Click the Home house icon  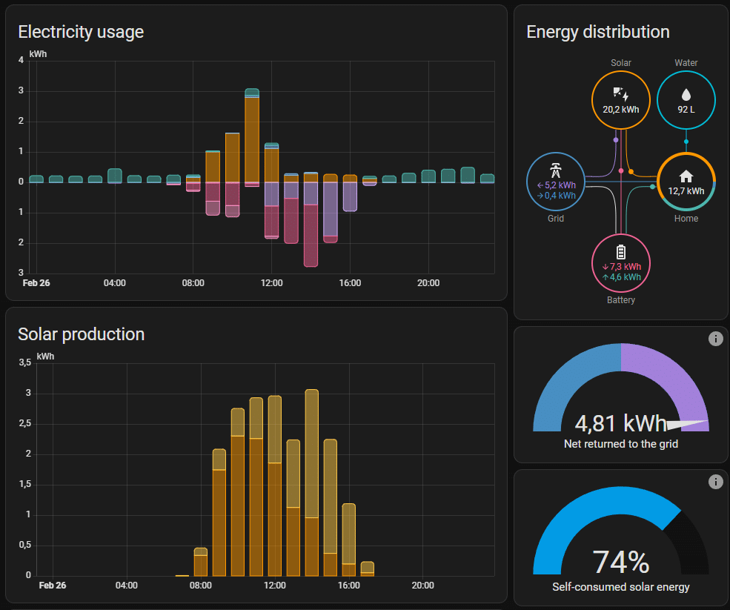click(x=686, y=176)
